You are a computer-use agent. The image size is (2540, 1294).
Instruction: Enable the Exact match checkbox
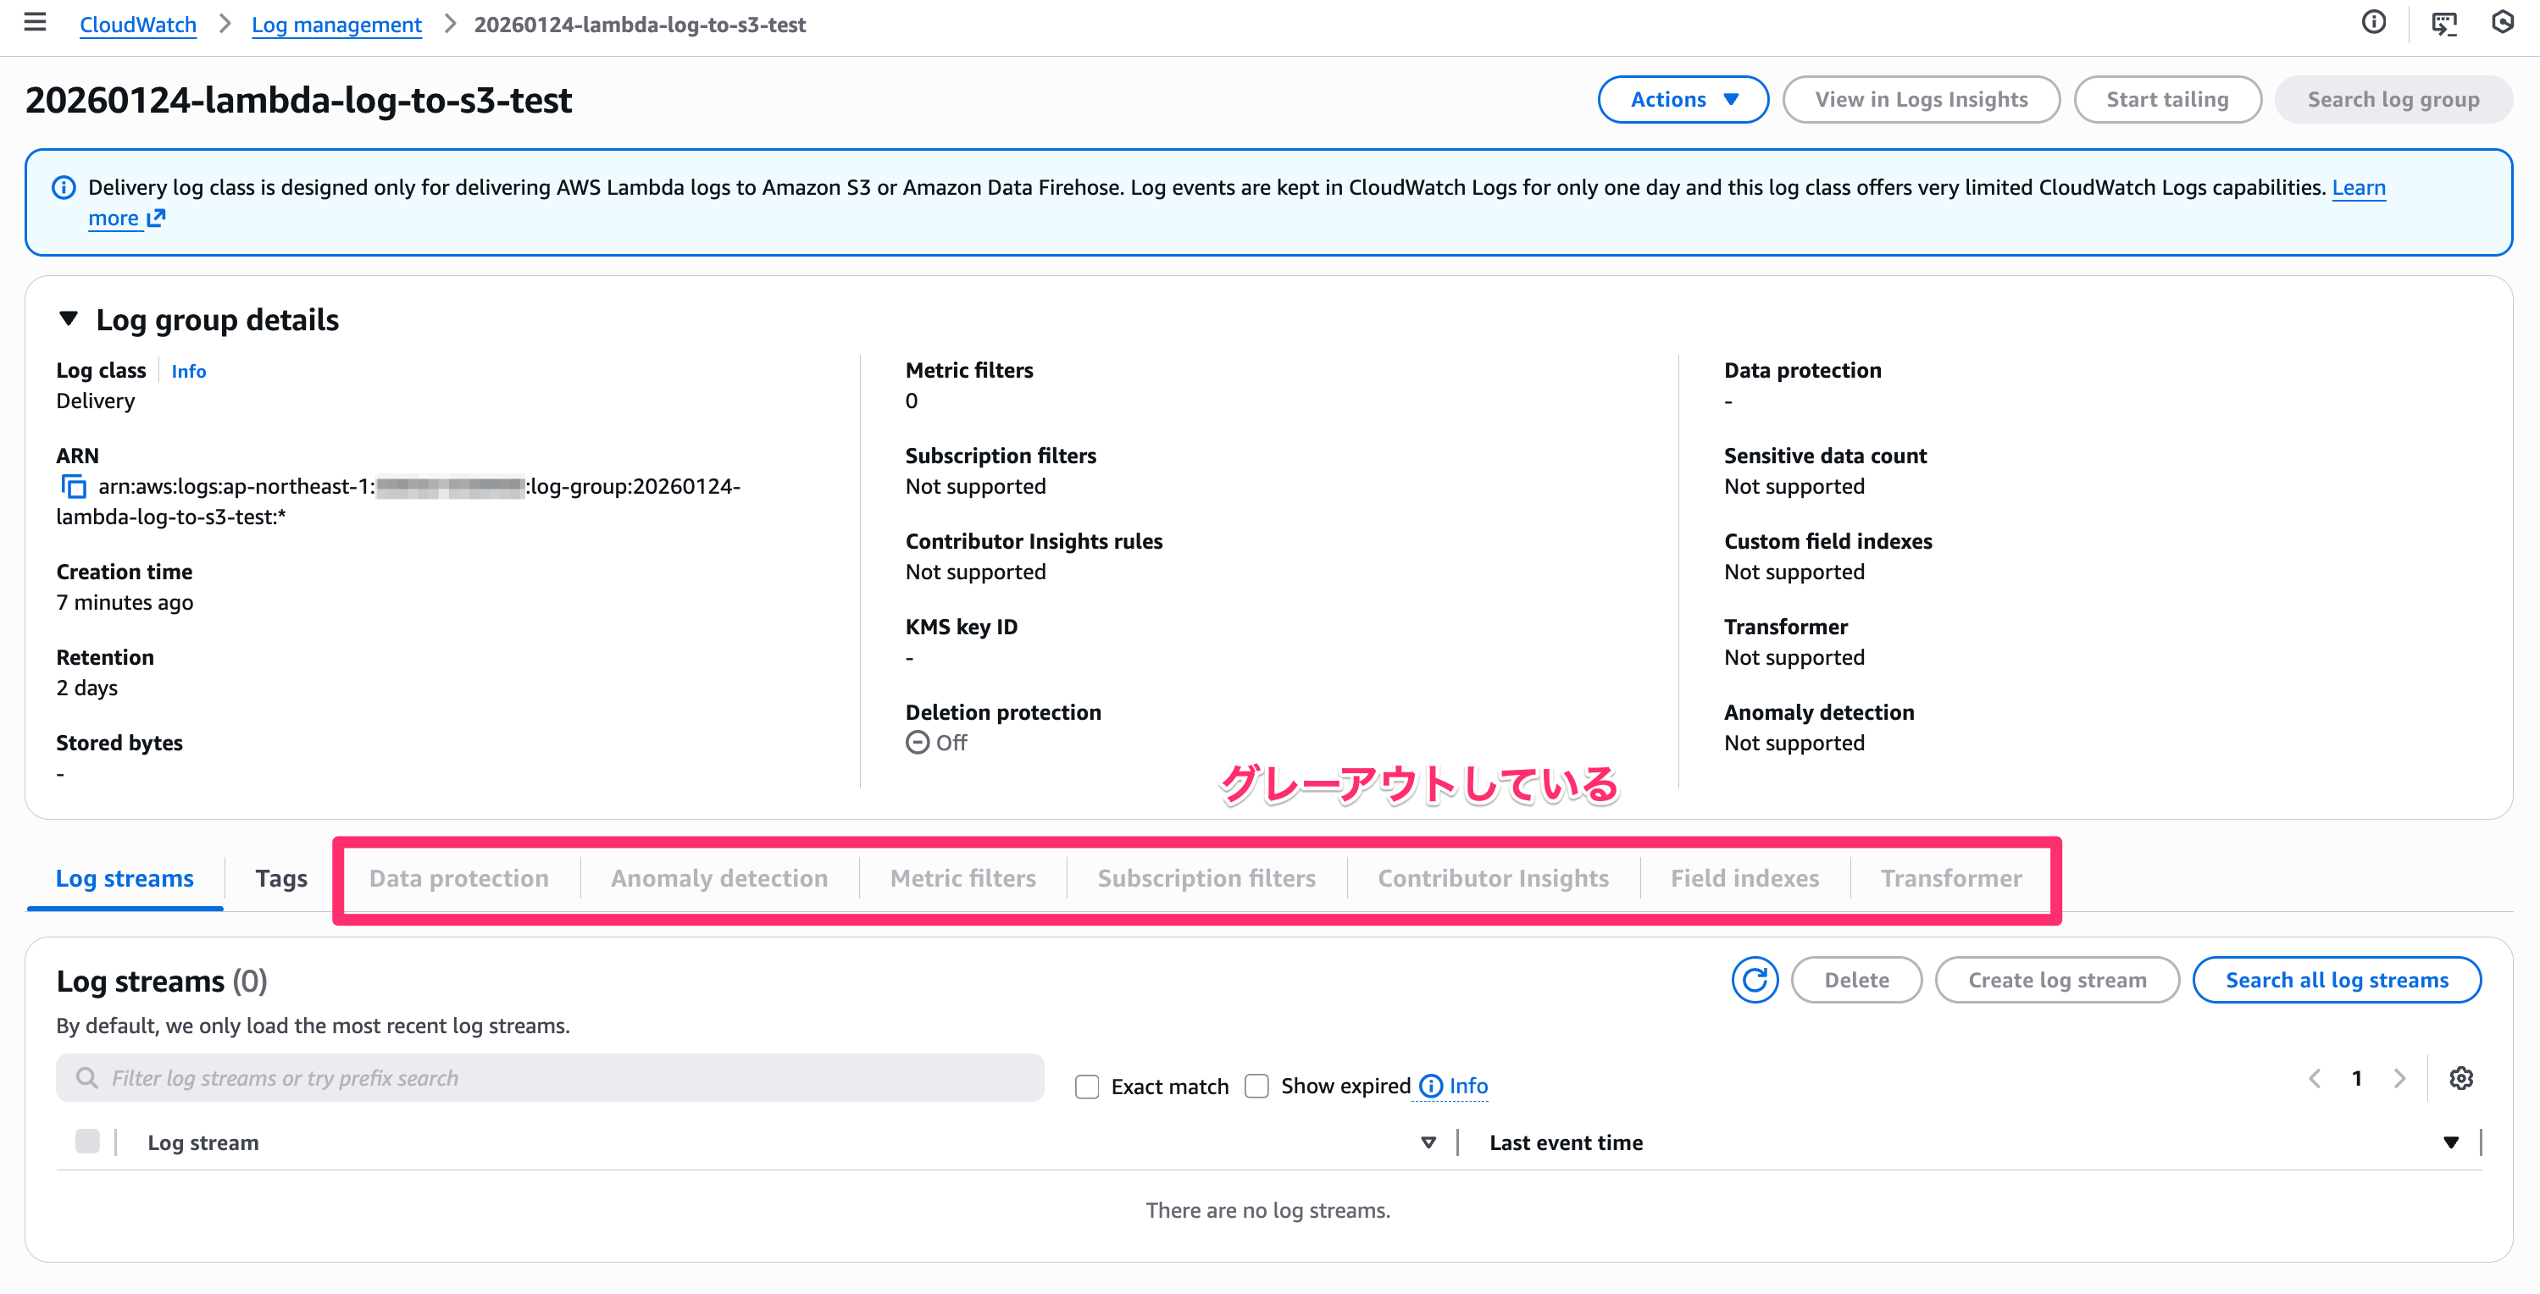tap(1087, 1086)
